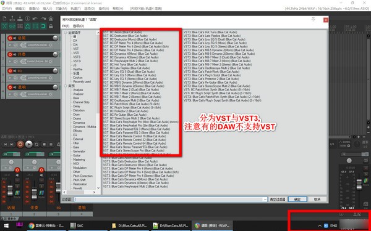Viewport: 371px width, 231px height.
Task: Open the FX menu in the dialog
Action: pyautogui.click(x=66, y=26)
